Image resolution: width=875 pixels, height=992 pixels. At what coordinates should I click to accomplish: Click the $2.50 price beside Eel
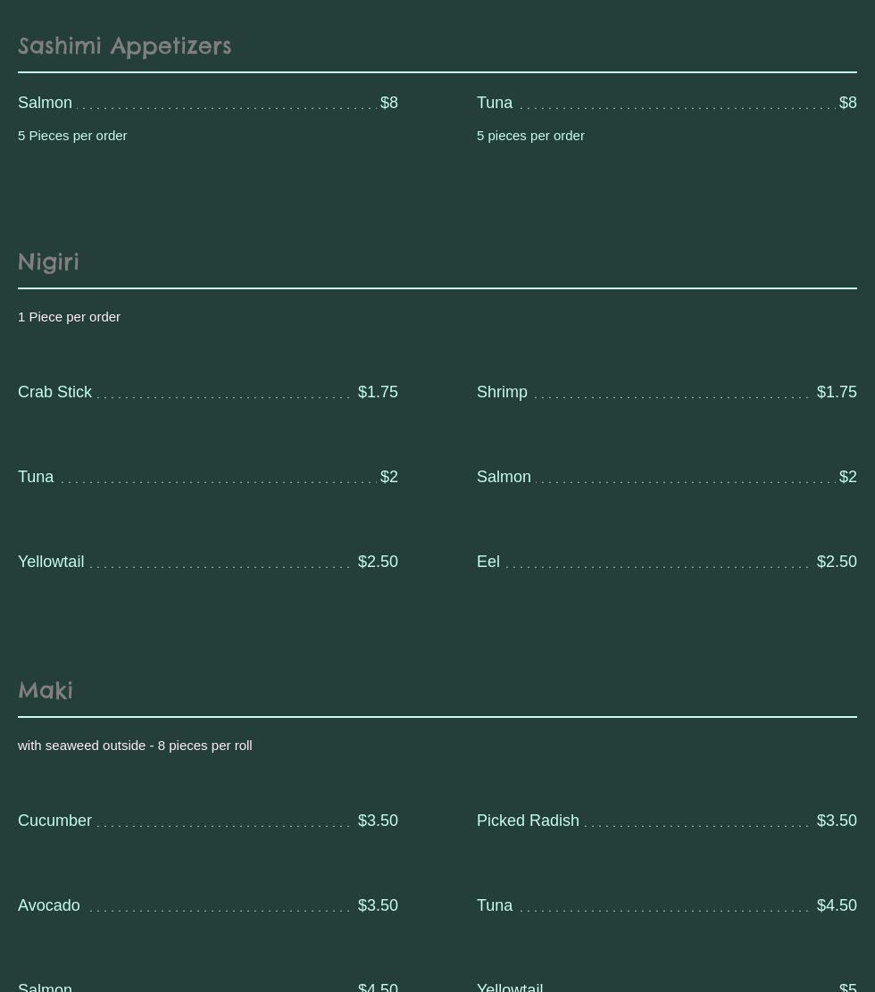click(837, 562)
